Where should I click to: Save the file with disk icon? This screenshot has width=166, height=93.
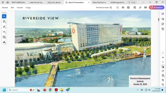pyautogui.click(x=117, y=7)
